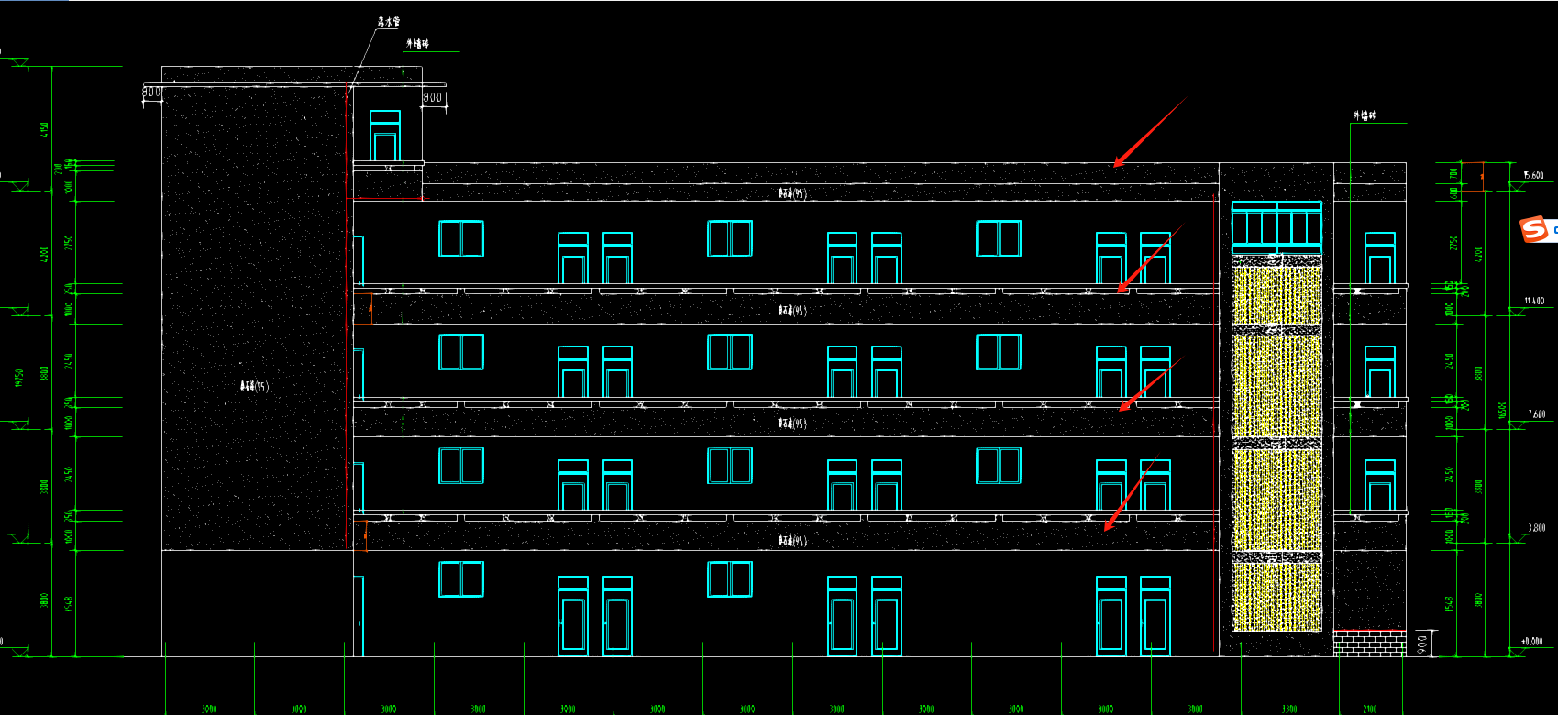Click the Sogou input method icon
Image resolution: width=1558 pixels, height=715 pixels.
point(1535,229)
